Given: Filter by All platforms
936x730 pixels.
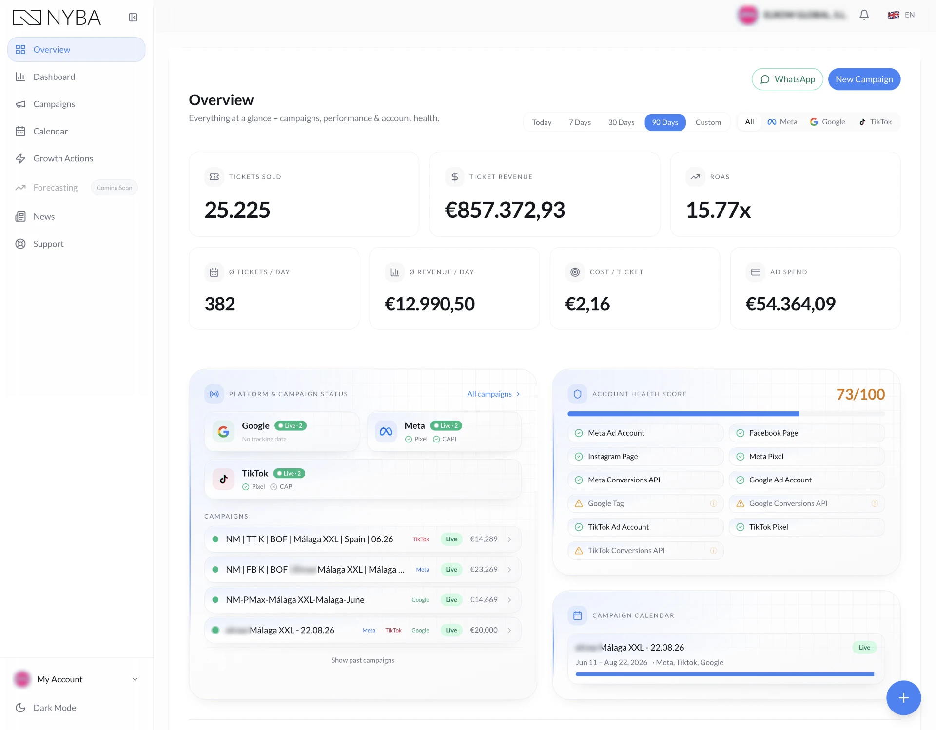Looking at the screenshot, I should (x=749, y=122).
